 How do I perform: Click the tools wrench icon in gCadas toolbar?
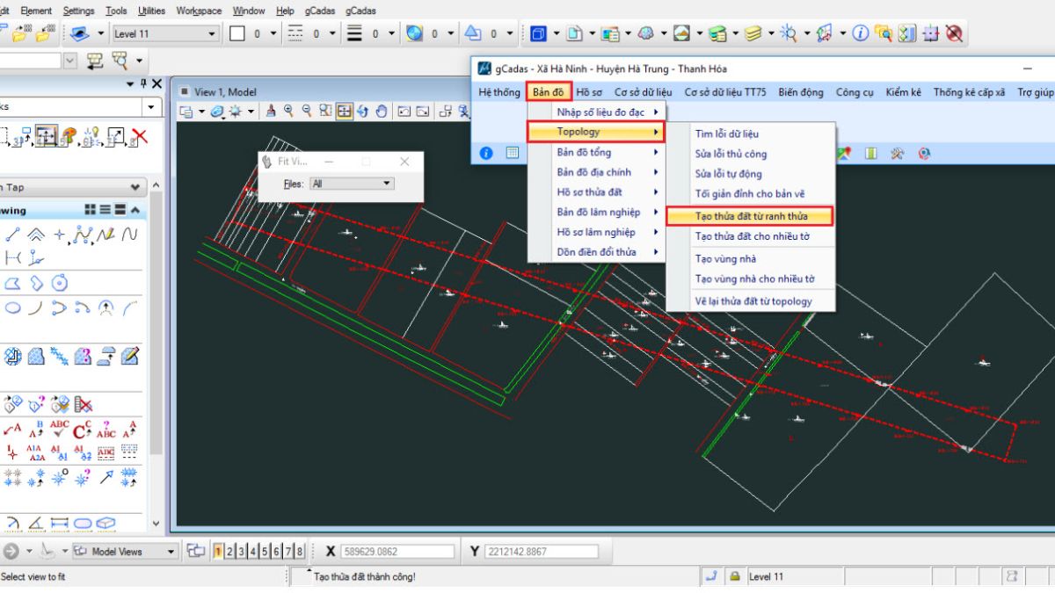(x=897, y=153)
